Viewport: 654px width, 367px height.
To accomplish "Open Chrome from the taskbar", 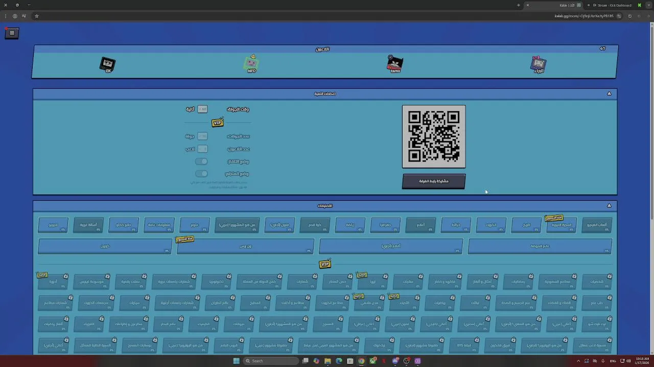I will click(361, 361).
